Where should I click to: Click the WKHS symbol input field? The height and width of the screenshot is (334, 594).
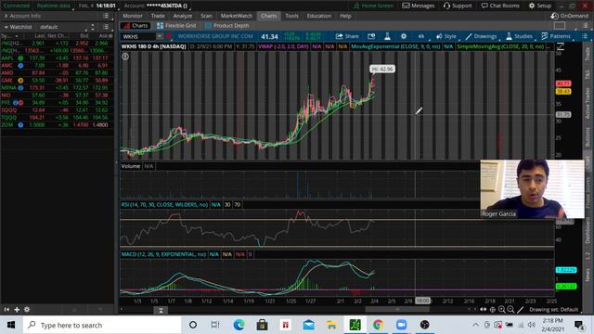point(138,36)
